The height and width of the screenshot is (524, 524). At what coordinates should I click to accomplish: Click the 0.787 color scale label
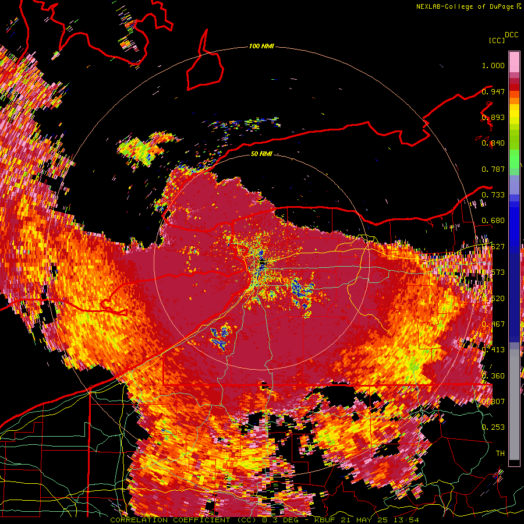(493, 169)
